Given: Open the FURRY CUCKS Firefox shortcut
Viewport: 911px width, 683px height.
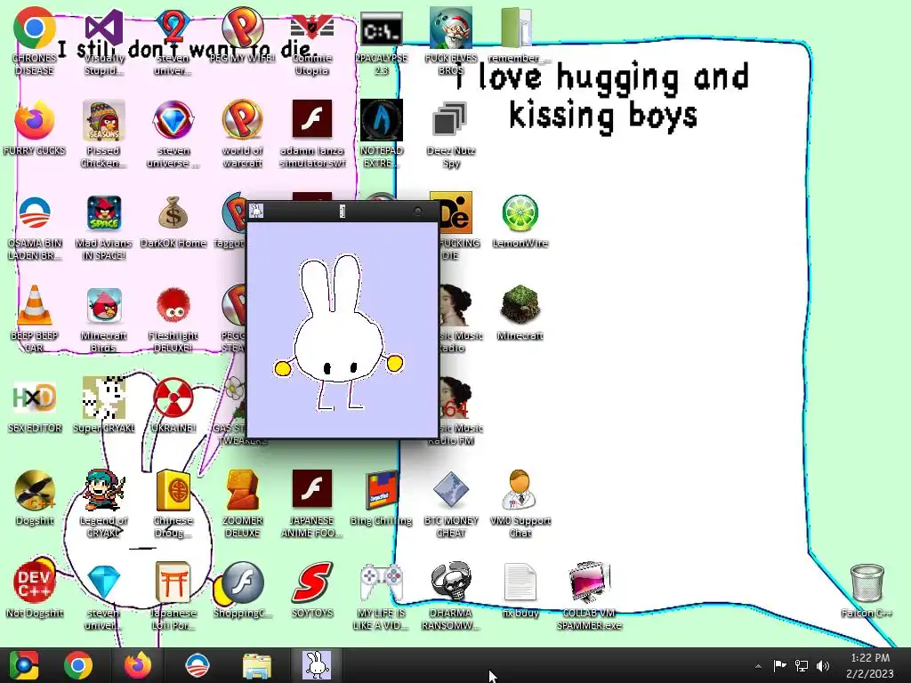Looking at the screenshot, I should coord(35,120).
